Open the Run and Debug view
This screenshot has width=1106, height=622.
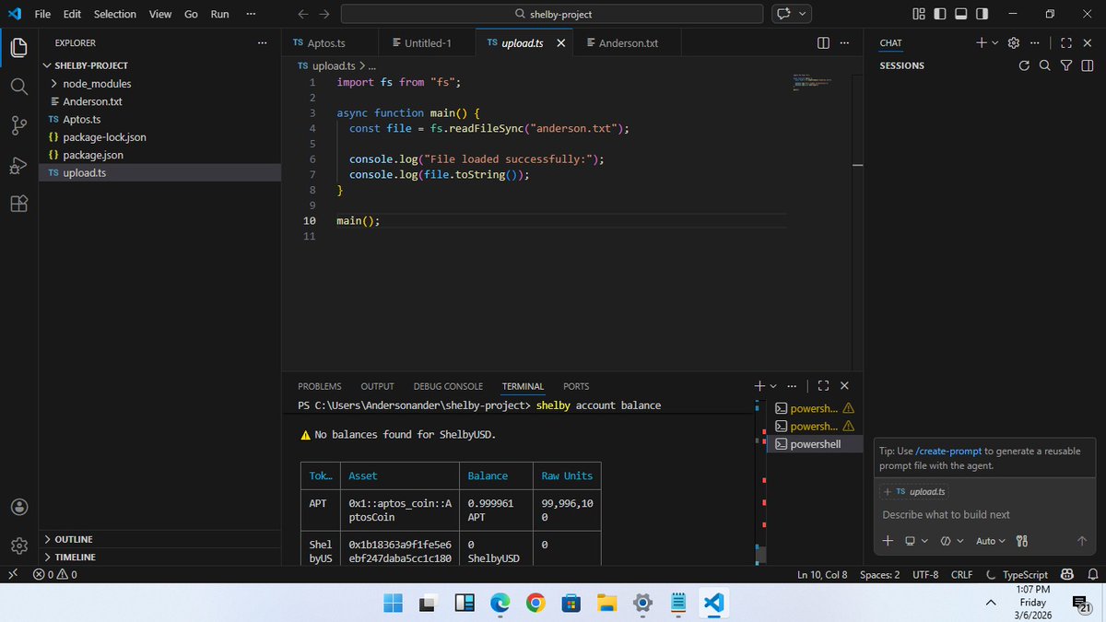(18, 166)
